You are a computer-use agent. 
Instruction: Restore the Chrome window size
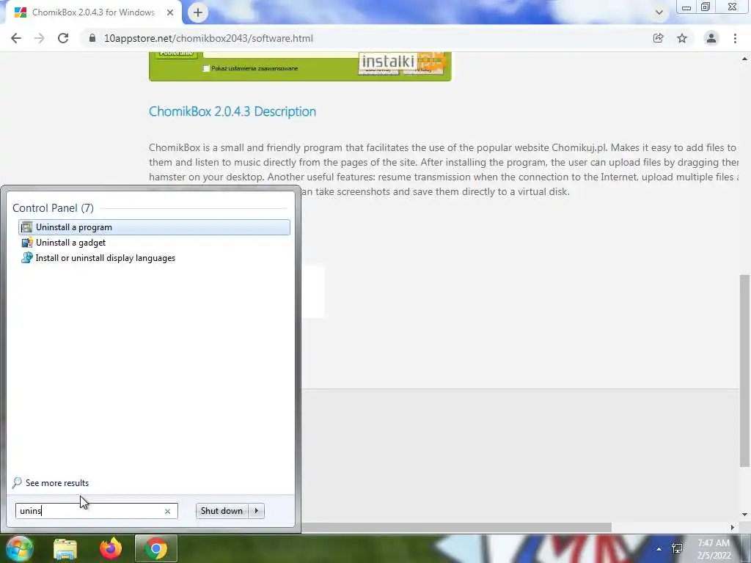point(706,7)
